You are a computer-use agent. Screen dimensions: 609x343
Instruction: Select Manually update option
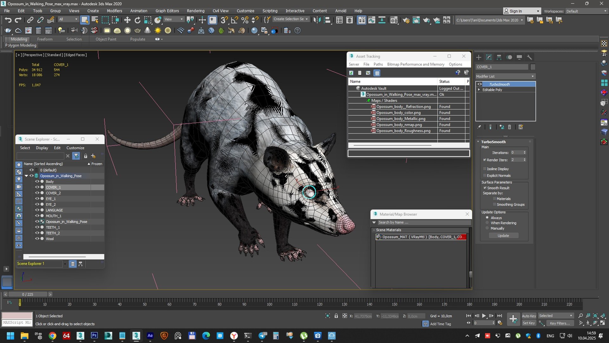tap(487, 228)
